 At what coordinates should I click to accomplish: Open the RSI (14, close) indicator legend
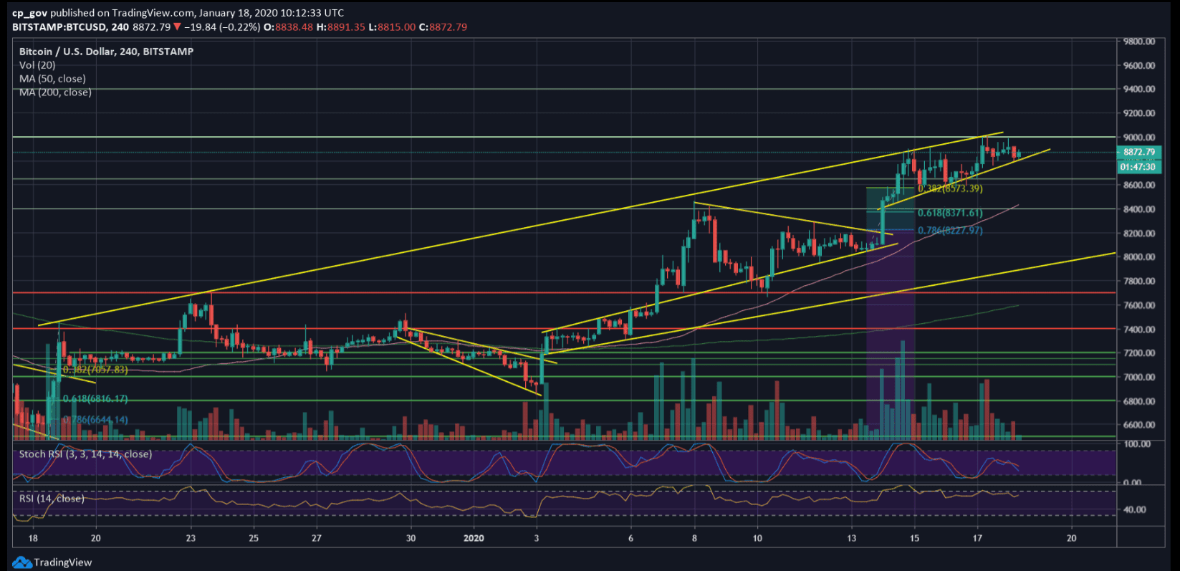point(52,499)
